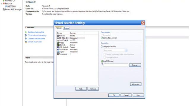Screen dimensions: 190x106
Task: Switch to the Options tab
Action: [66, 28]
